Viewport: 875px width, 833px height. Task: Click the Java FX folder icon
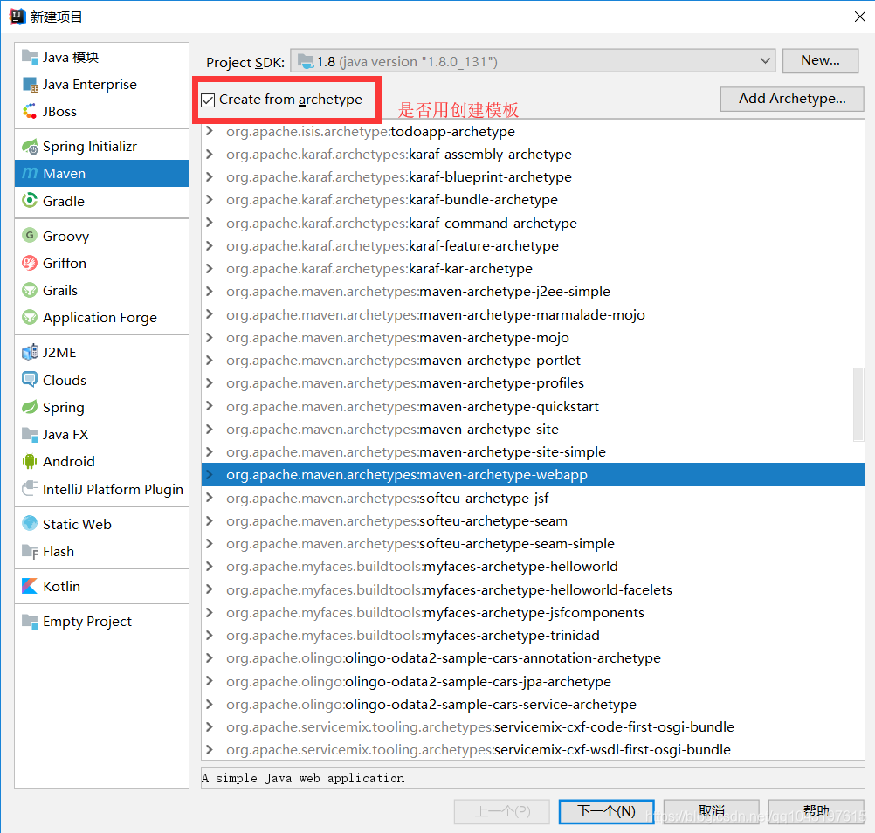pos(30,434)
